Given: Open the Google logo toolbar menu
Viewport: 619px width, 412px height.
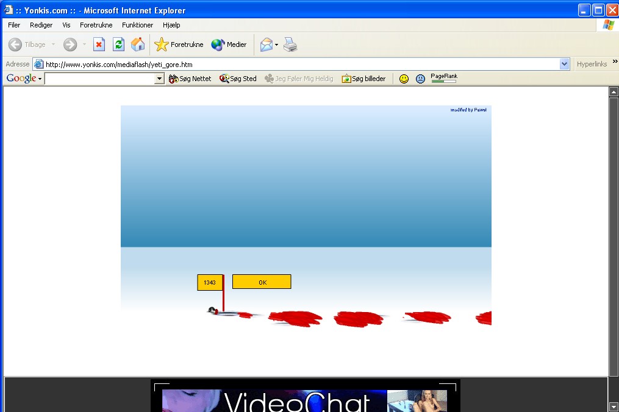Looking at the screenshot, I should pos(24,78).
